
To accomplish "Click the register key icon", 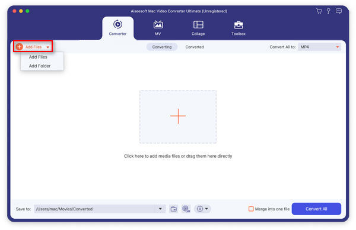I will [328, 11].
